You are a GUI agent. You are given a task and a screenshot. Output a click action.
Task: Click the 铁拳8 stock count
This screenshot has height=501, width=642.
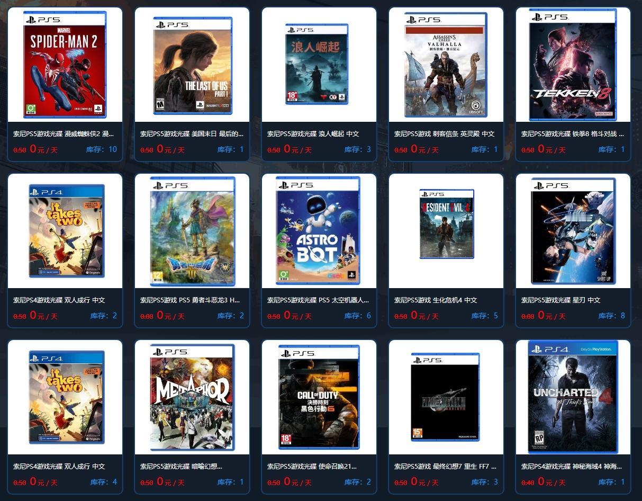click(x=612, y=149)
